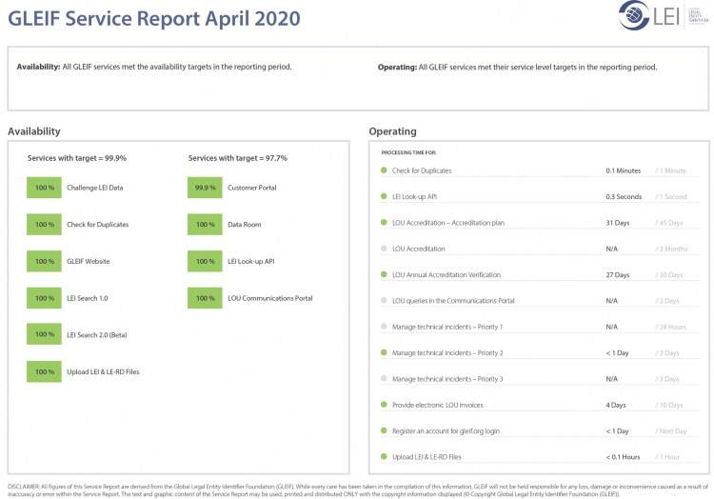Click the Operating section heading
714x499 pixels.
click(392, 131)
